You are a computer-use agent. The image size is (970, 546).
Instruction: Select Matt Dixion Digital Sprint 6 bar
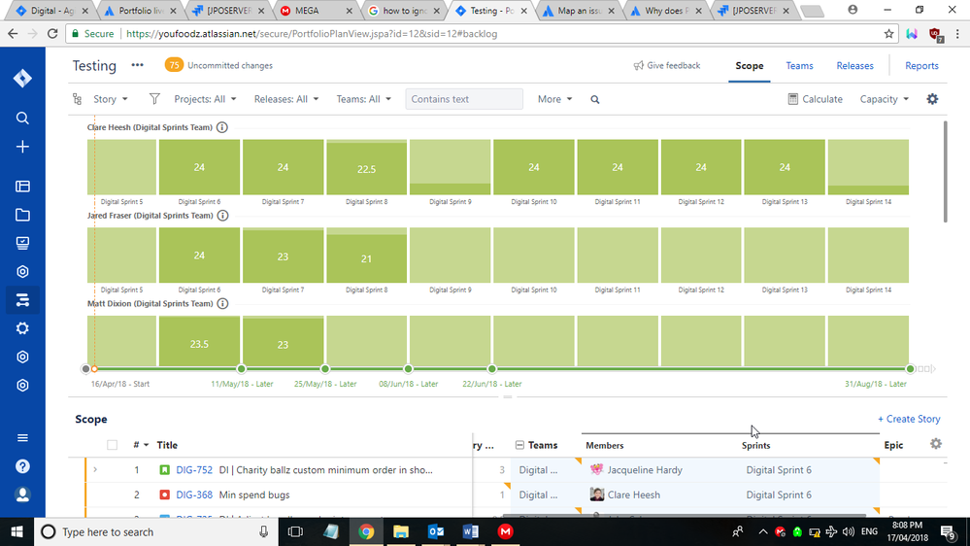199,341
